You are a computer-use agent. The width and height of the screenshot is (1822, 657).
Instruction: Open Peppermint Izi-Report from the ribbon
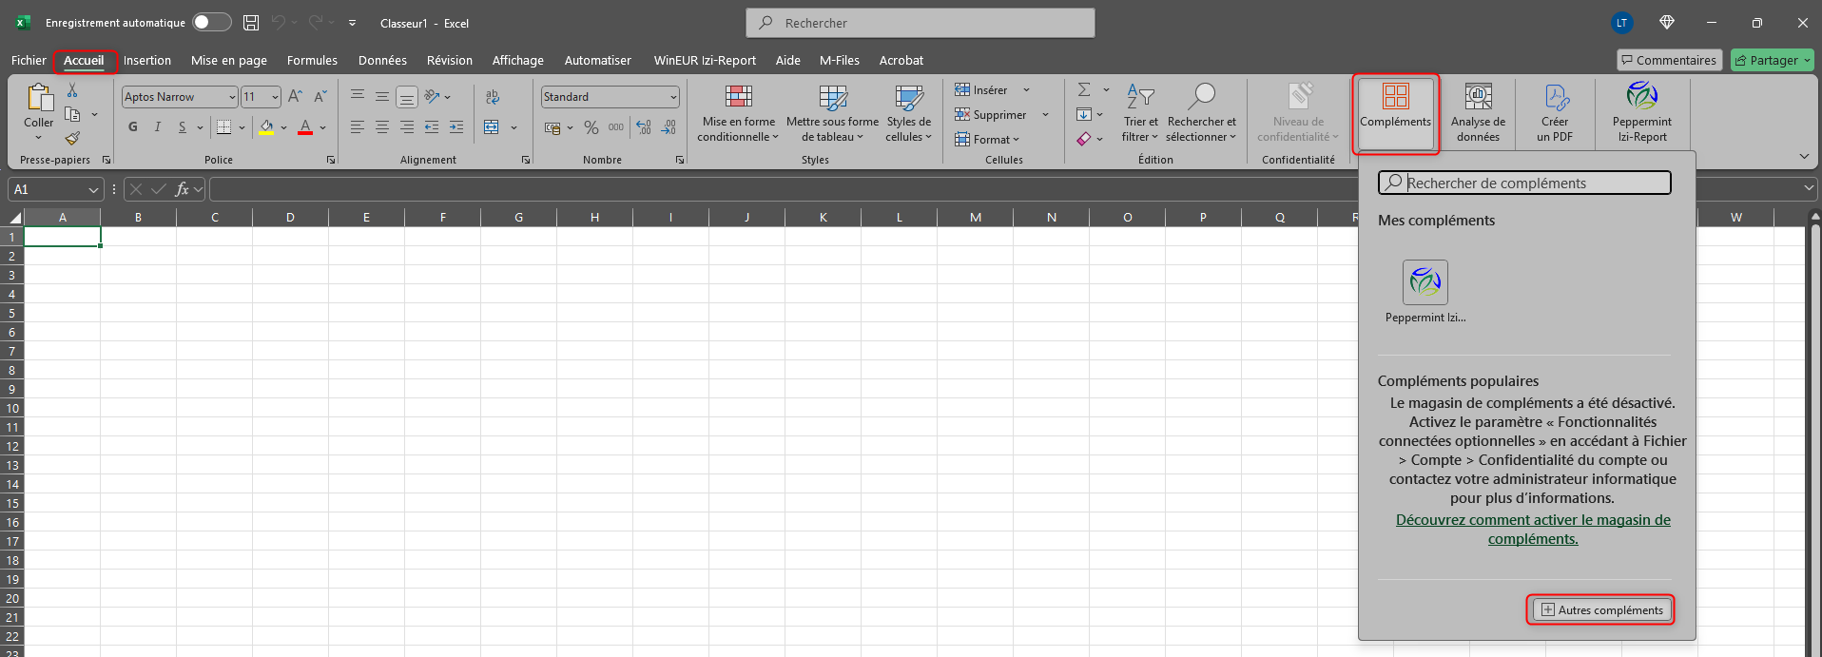pos(1642,112)
